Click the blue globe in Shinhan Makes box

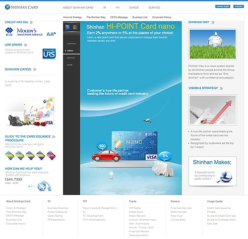pyautogui.click(x=226, y=177)
